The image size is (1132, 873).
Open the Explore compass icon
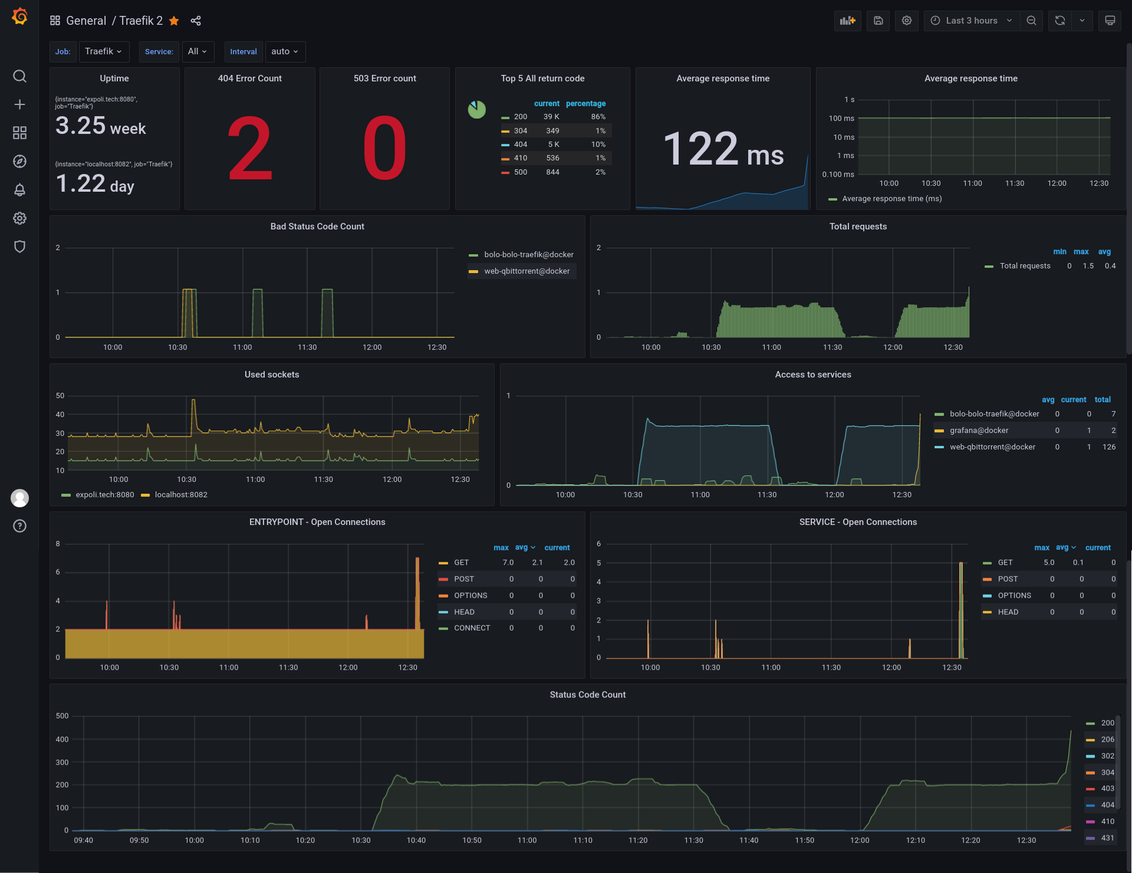click(19, 161)
